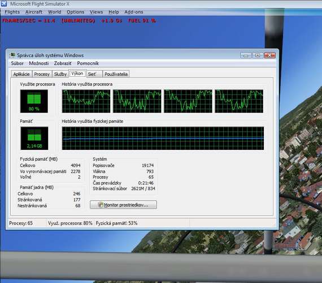322x283 pixels.
Task: Open the World menu in Flight Simulator
Action: (x=54, y=12)
